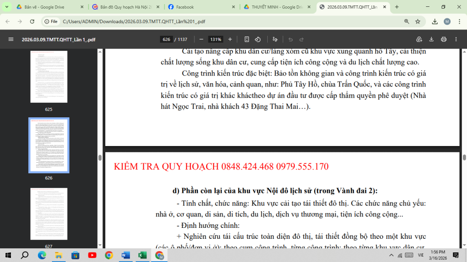Select page 627 thumbnail
Viewport: 467px width, 262px height.
(x=49, y=214)
